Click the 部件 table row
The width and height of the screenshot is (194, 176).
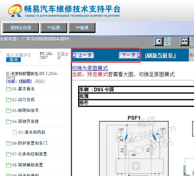pos(136,103)
